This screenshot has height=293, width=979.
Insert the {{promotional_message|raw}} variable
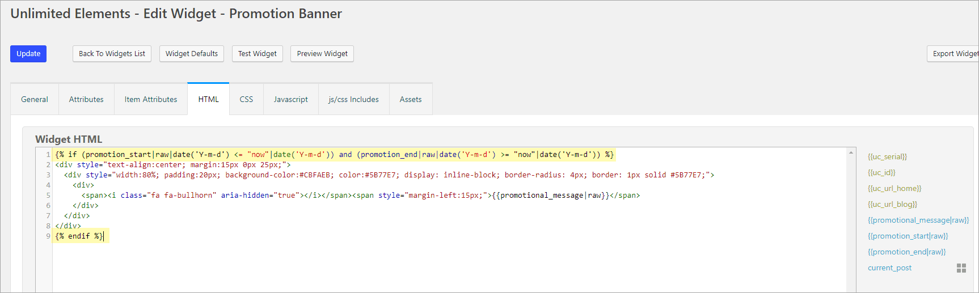pos(918,220)
